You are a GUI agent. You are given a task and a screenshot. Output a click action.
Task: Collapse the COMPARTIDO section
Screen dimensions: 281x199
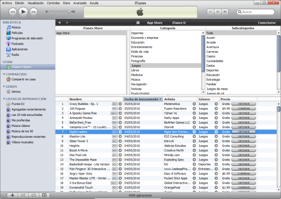tap(4, 74)
